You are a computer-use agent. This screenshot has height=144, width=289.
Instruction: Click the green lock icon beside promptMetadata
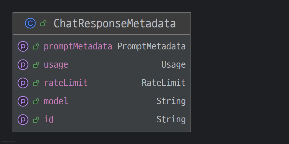click(x=36, y=47)
